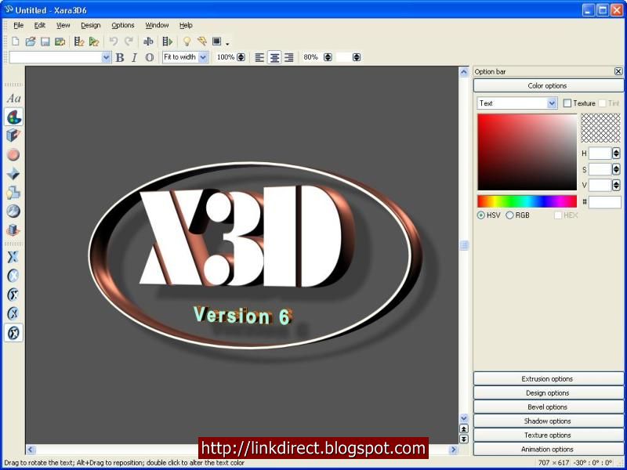Select the HSV radio button
627x470 pixels.
click(480, 215)
